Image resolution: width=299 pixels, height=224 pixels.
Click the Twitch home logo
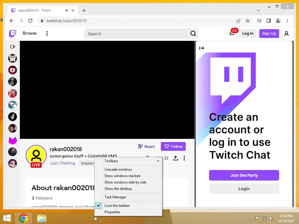pos(13,34)
